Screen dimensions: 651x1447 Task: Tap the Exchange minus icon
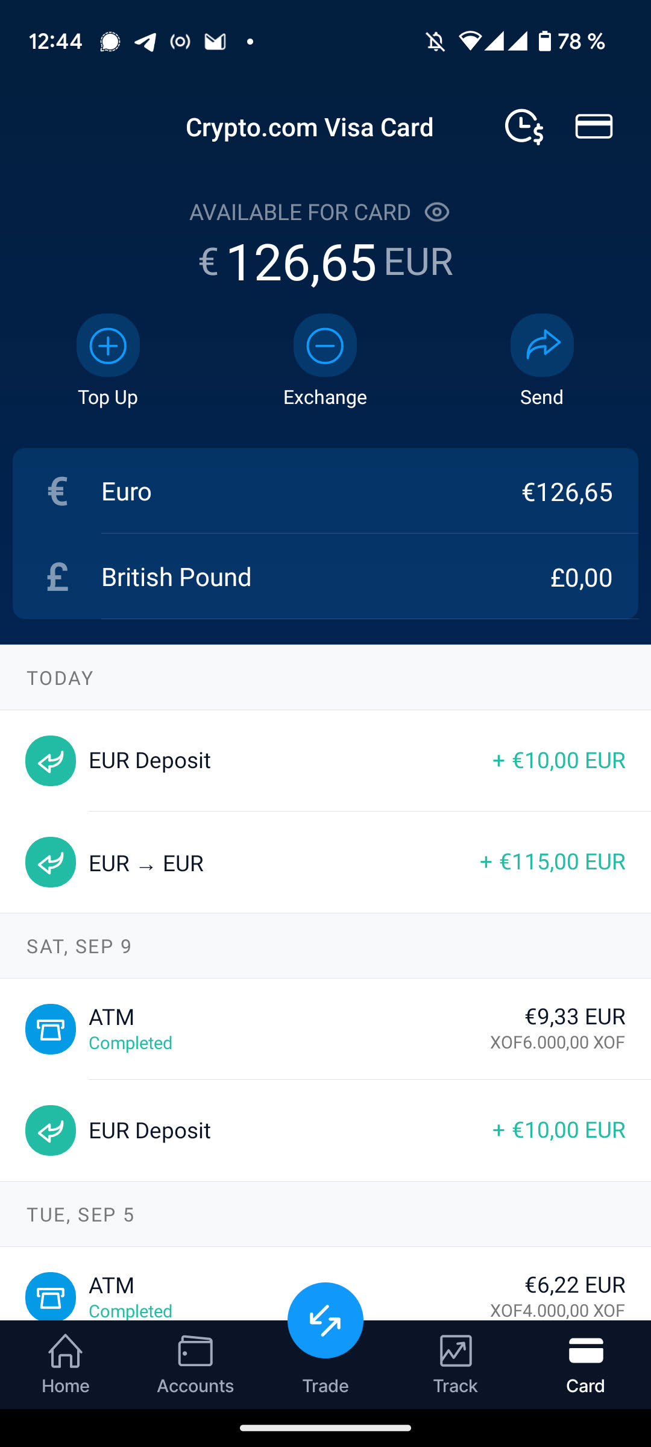[325, 345]
